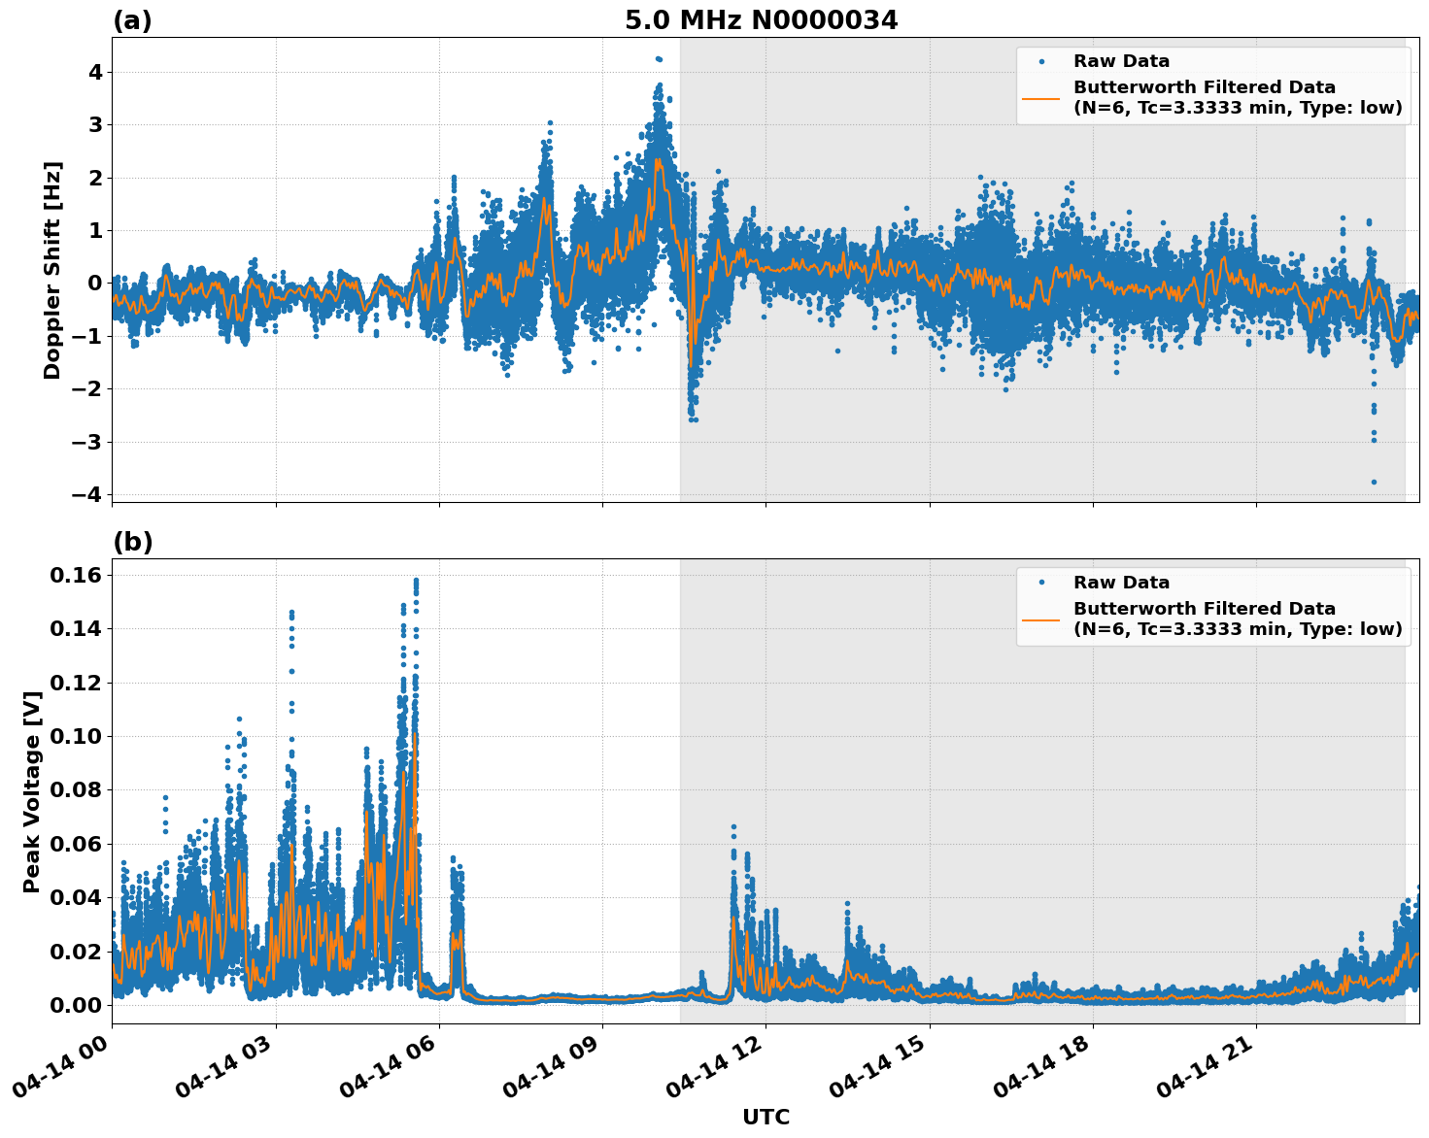The height and width of the screenshot is (1138, 1429).
Task: Click the blue dot marker in bottom legend
Action: (1042, 581)
